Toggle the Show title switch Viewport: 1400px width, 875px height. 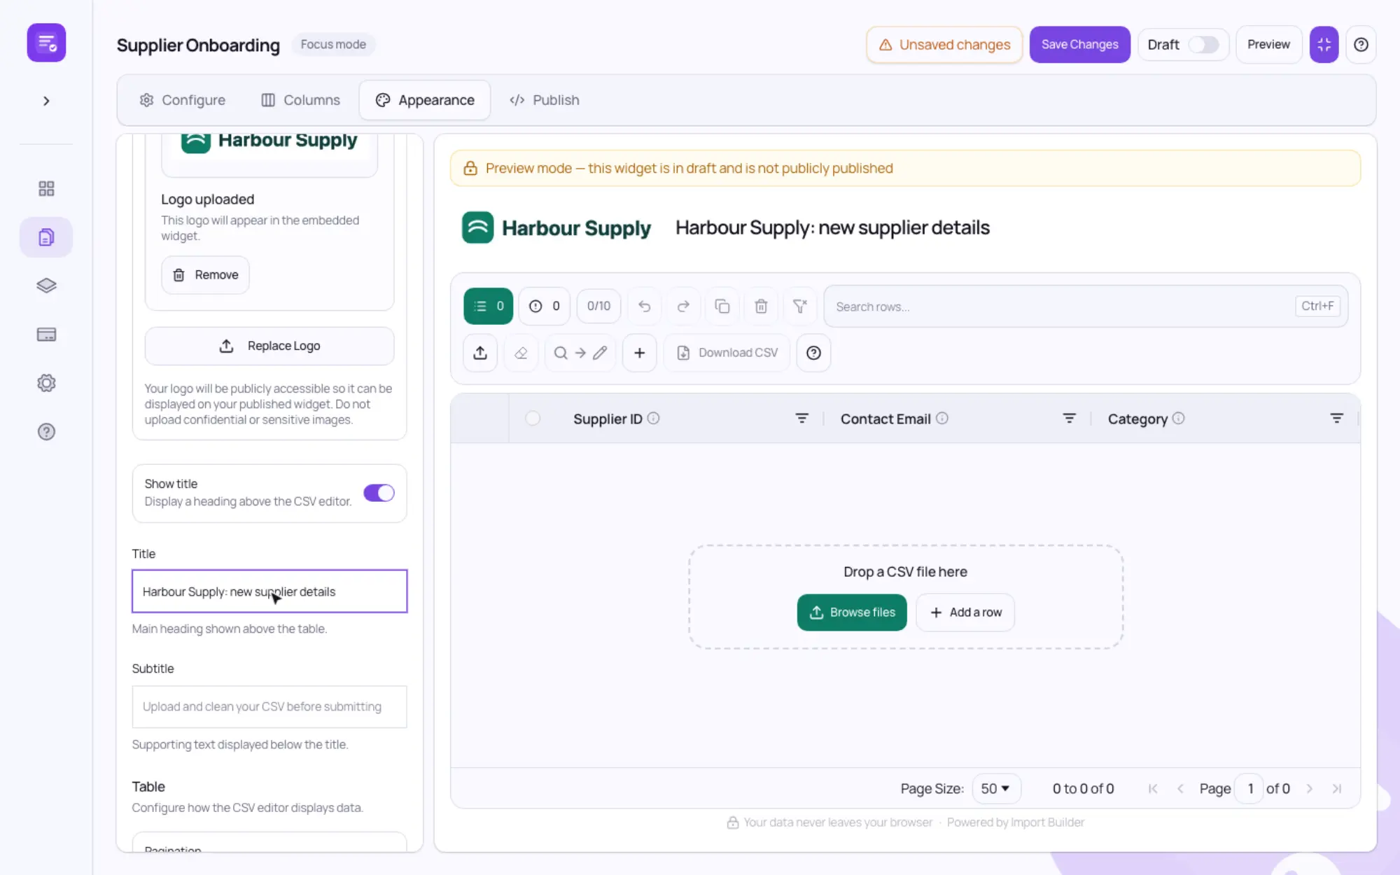(379, 493)
